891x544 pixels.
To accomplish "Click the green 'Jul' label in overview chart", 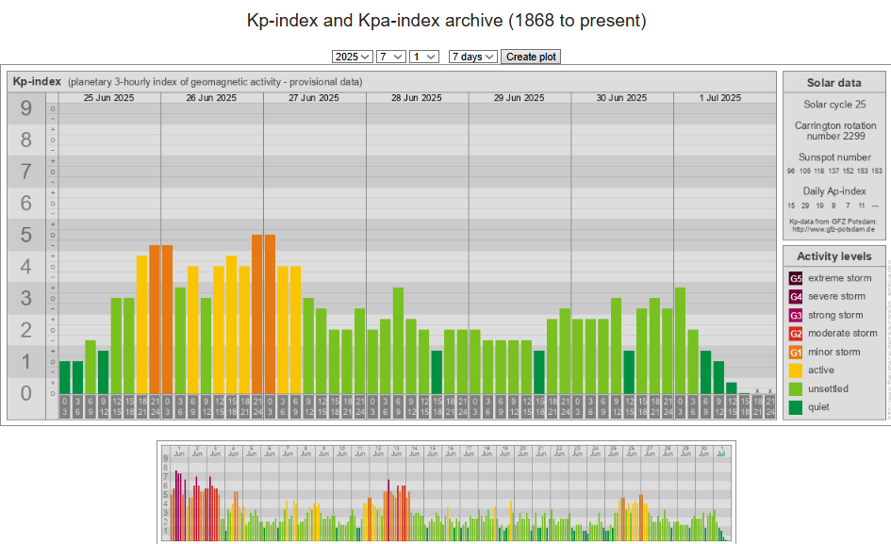I will (721, 453).
